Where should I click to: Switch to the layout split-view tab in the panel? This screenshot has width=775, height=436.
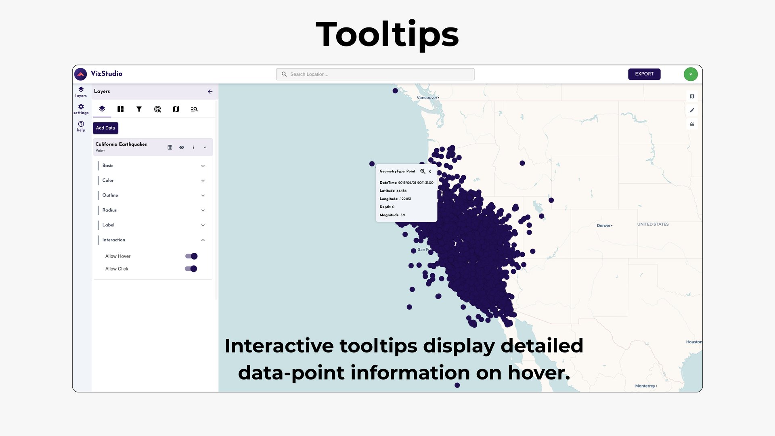(121, 109)
